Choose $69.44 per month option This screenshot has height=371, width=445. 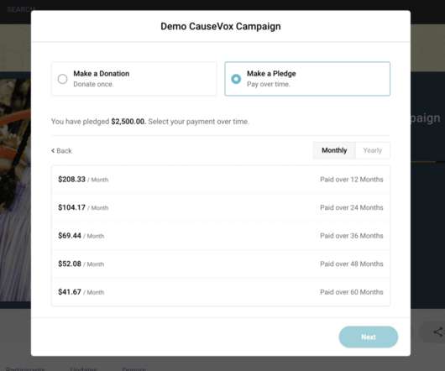click(x=221, y=236)
